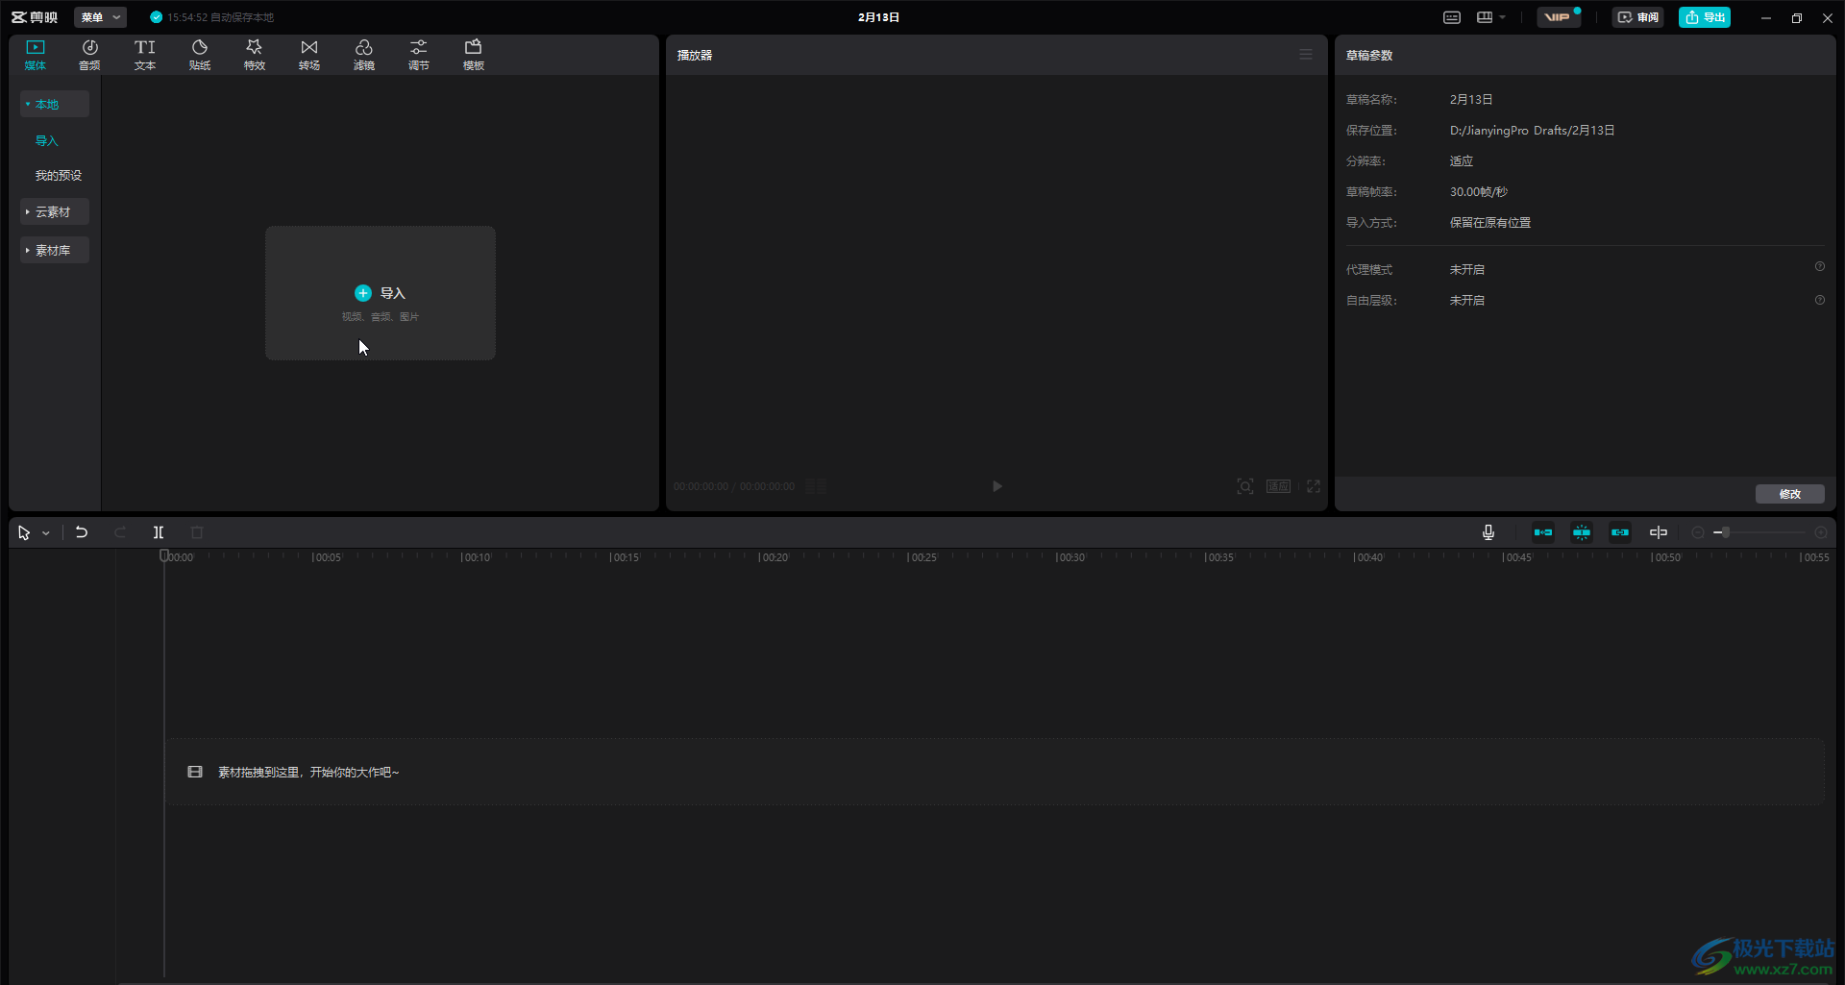Click the 00:30 mark on the ruler
This screenshot has height=985, width=1845.
(1070, 557)
